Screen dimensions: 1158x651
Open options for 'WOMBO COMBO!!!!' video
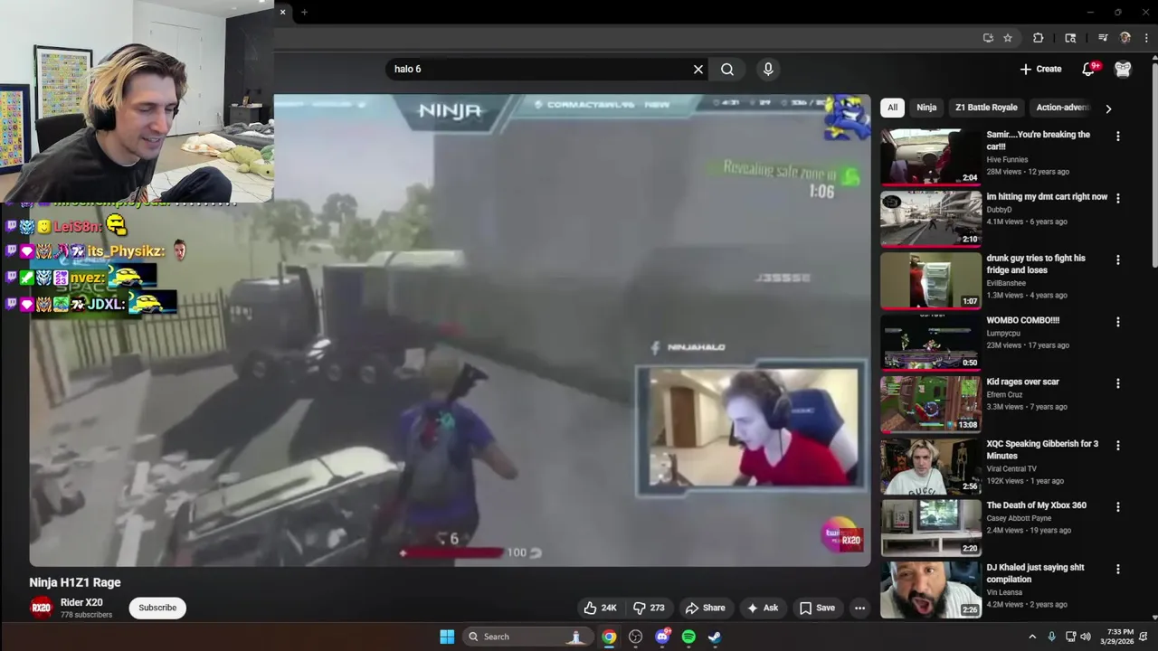(1118, 322)
